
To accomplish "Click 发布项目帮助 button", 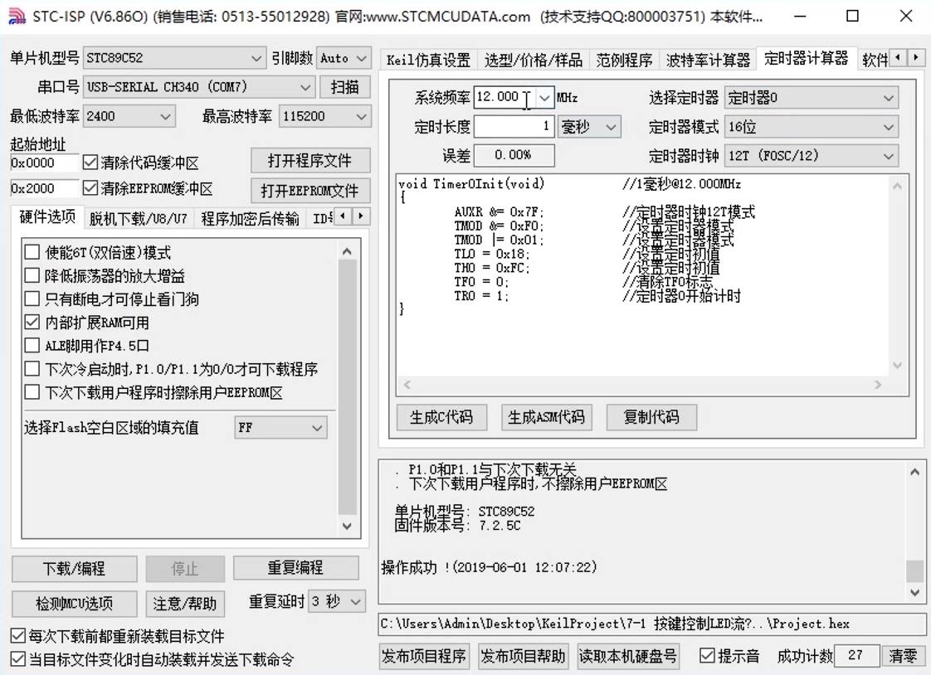I will (x=523, y=656).
